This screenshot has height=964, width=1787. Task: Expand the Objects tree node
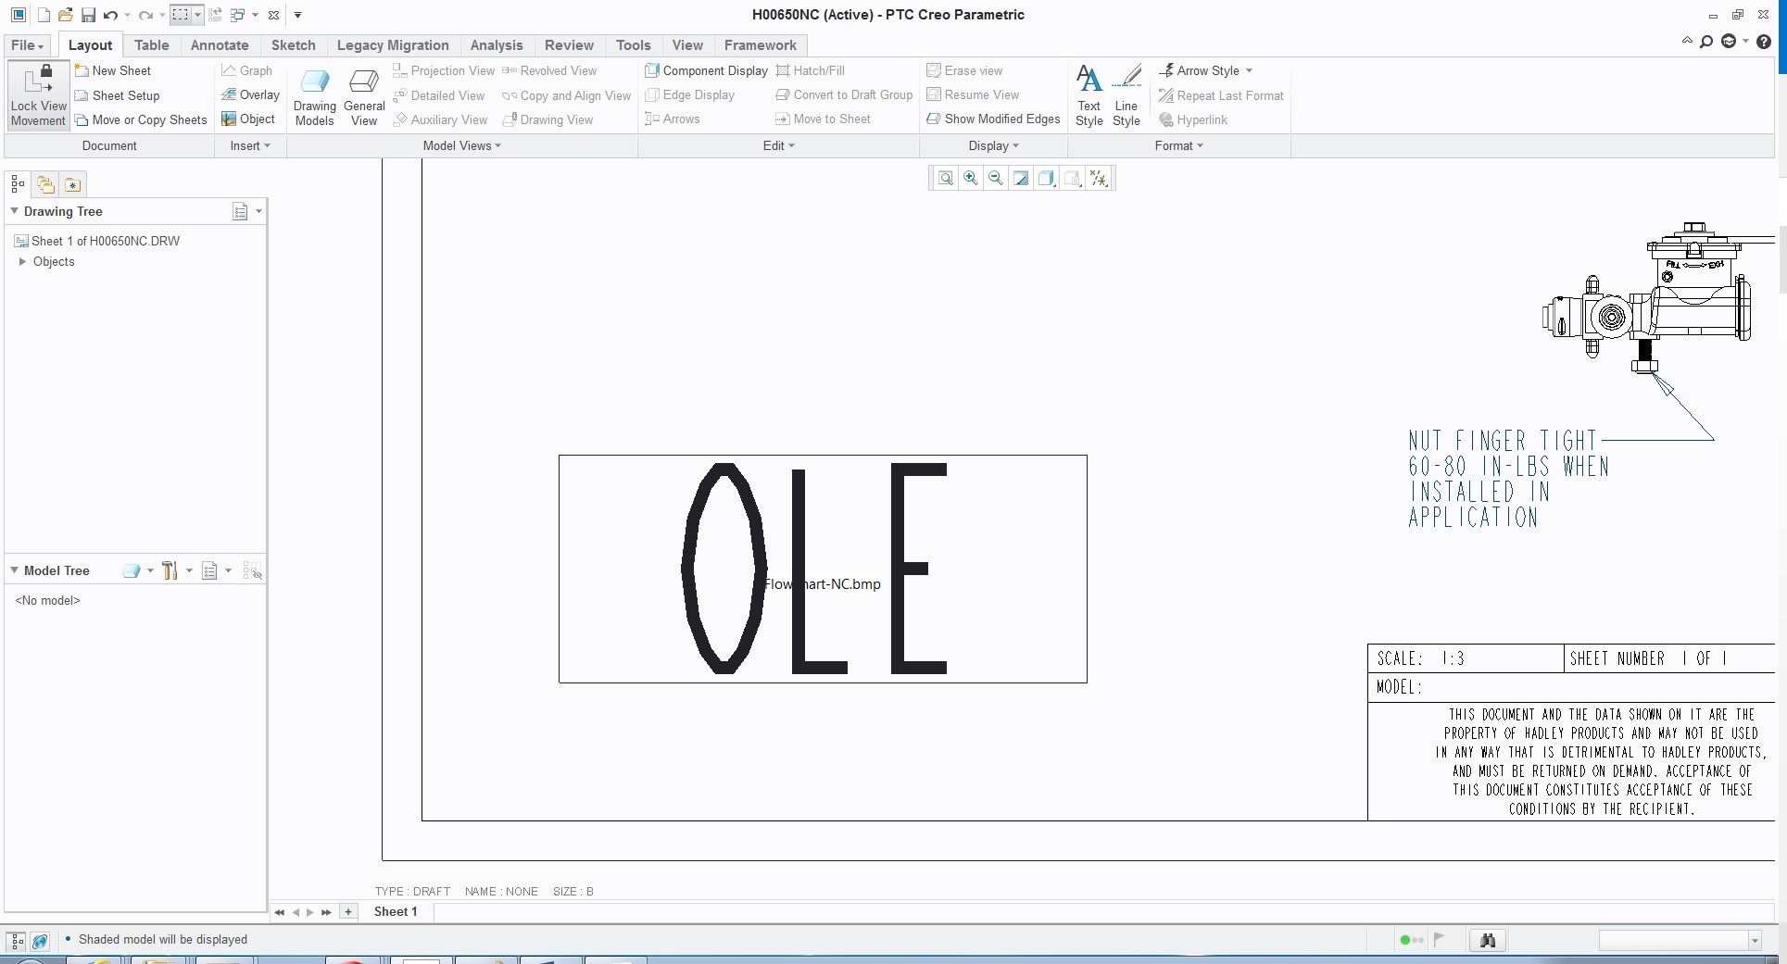click(22, 262)
